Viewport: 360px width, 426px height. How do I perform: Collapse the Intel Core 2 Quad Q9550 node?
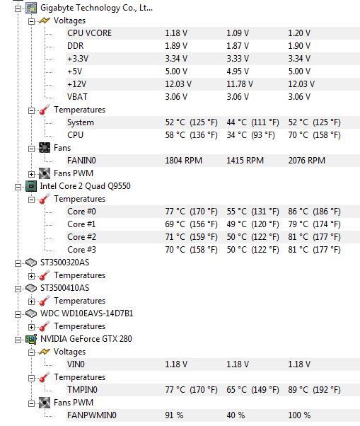pyautogui.click(x=18, y=187)
